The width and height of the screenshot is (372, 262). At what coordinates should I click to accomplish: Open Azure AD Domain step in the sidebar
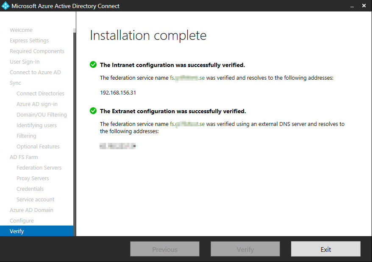pos(31,210)
